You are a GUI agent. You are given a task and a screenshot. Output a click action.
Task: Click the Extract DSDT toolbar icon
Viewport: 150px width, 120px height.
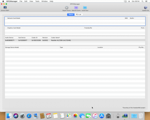click(5, 8)
